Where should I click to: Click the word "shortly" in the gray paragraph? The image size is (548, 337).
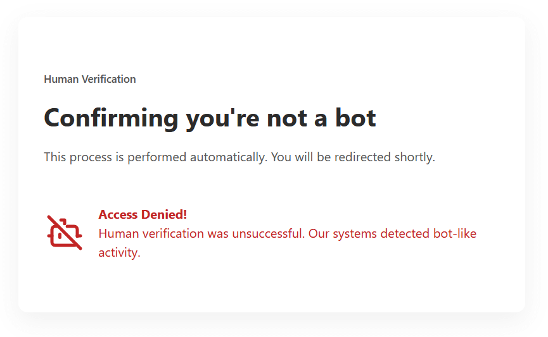(414, 157)
